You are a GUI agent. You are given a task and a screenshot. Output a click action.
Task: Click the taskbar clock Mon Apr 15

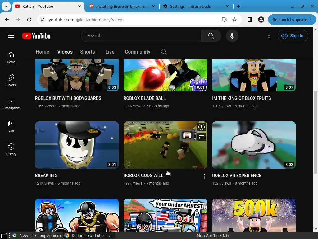pos(213,235)
